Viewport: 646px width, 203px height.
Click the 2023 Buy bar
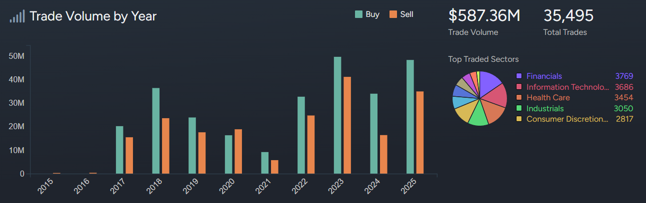[x=337, y=115]
